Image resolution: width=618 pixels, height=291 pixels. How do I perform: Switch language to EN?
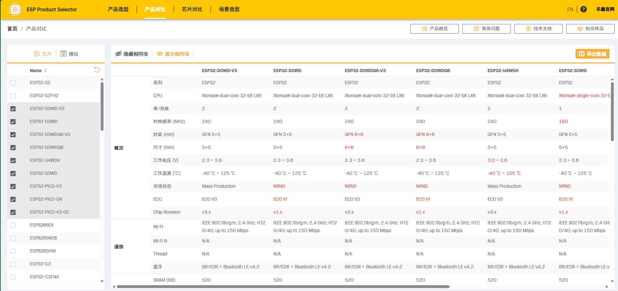click(x=570, y=9)
